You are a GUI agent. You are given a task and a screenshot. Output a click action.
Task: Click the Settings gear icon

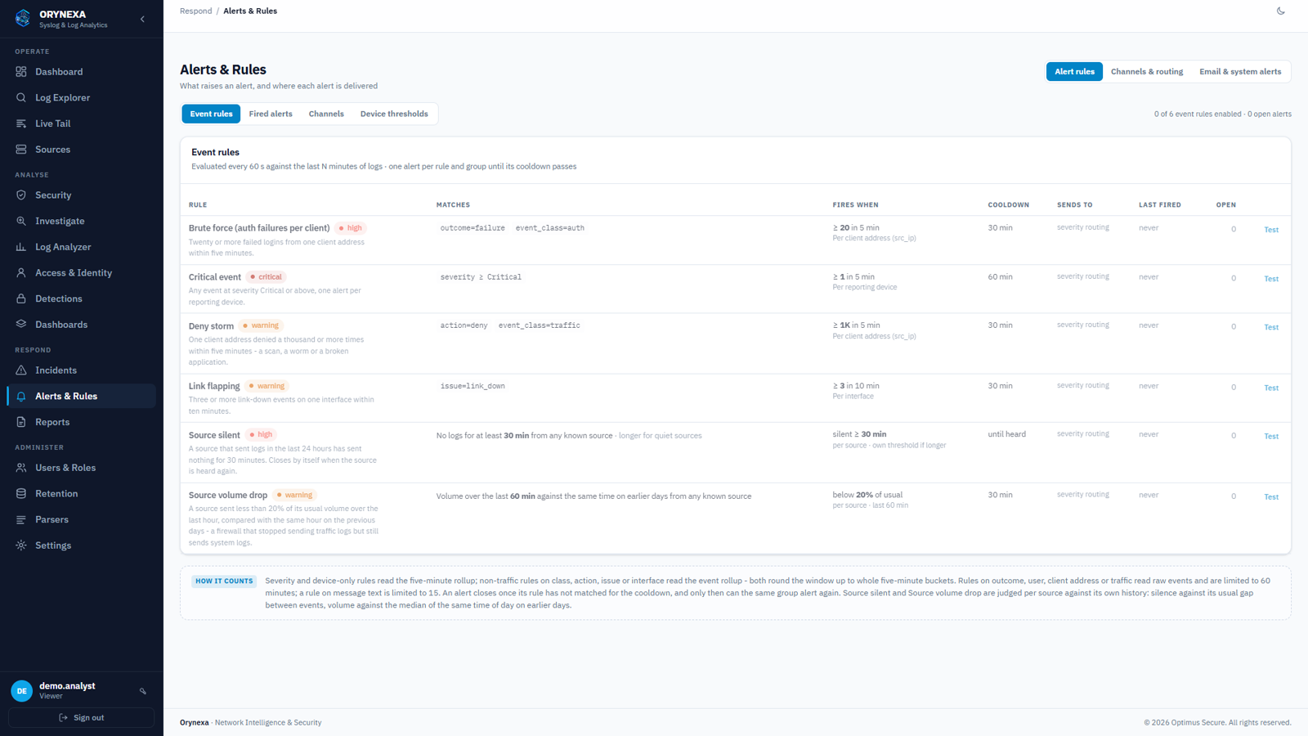[x=21, y=545]
